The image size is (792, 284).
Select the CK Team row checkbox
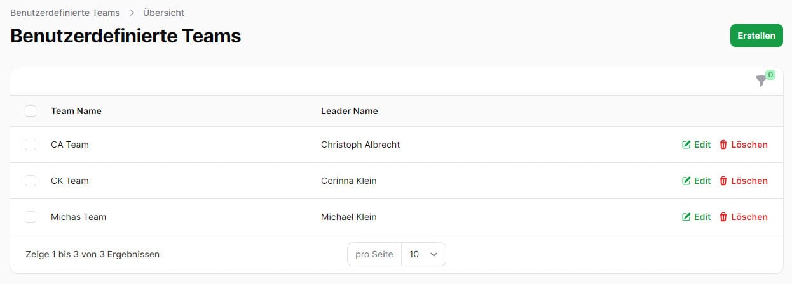pos(31,181)
